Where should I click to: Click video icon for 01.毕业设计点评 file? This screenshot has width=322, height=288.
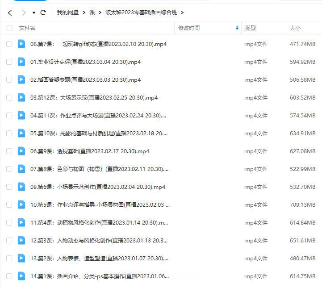(x=21, y=62)
